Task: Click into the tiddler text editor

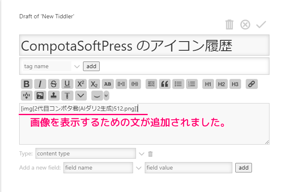Action: coord(144,124)
